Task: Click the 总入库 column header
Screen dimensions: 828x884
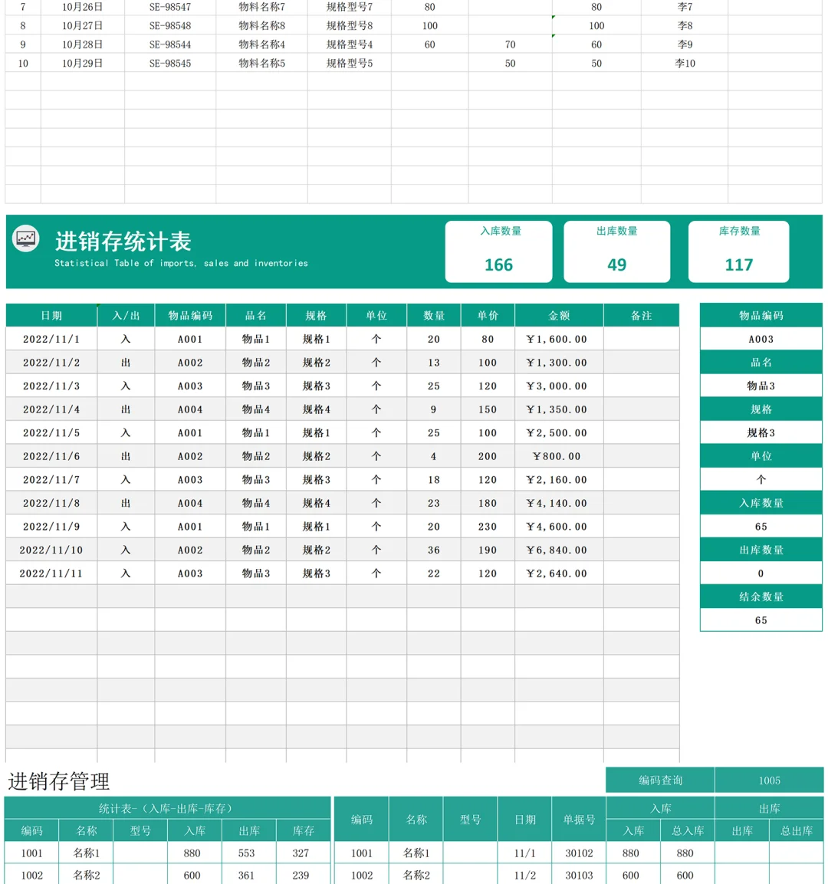Action: pos(688,830)
